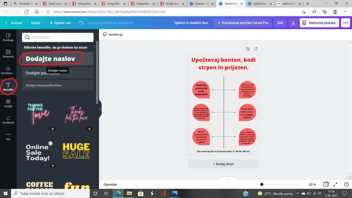Open the page grid view icon
The height and width of the screenshot is (198, 352).
tap(326, 184)
